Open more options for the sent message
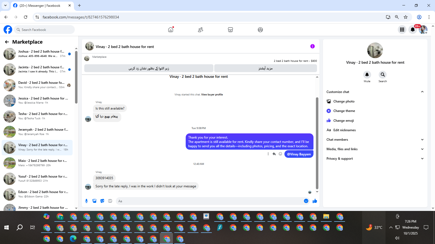Viewport: 435px width, 244px height. pyautogui.click(x=268, y=154)
